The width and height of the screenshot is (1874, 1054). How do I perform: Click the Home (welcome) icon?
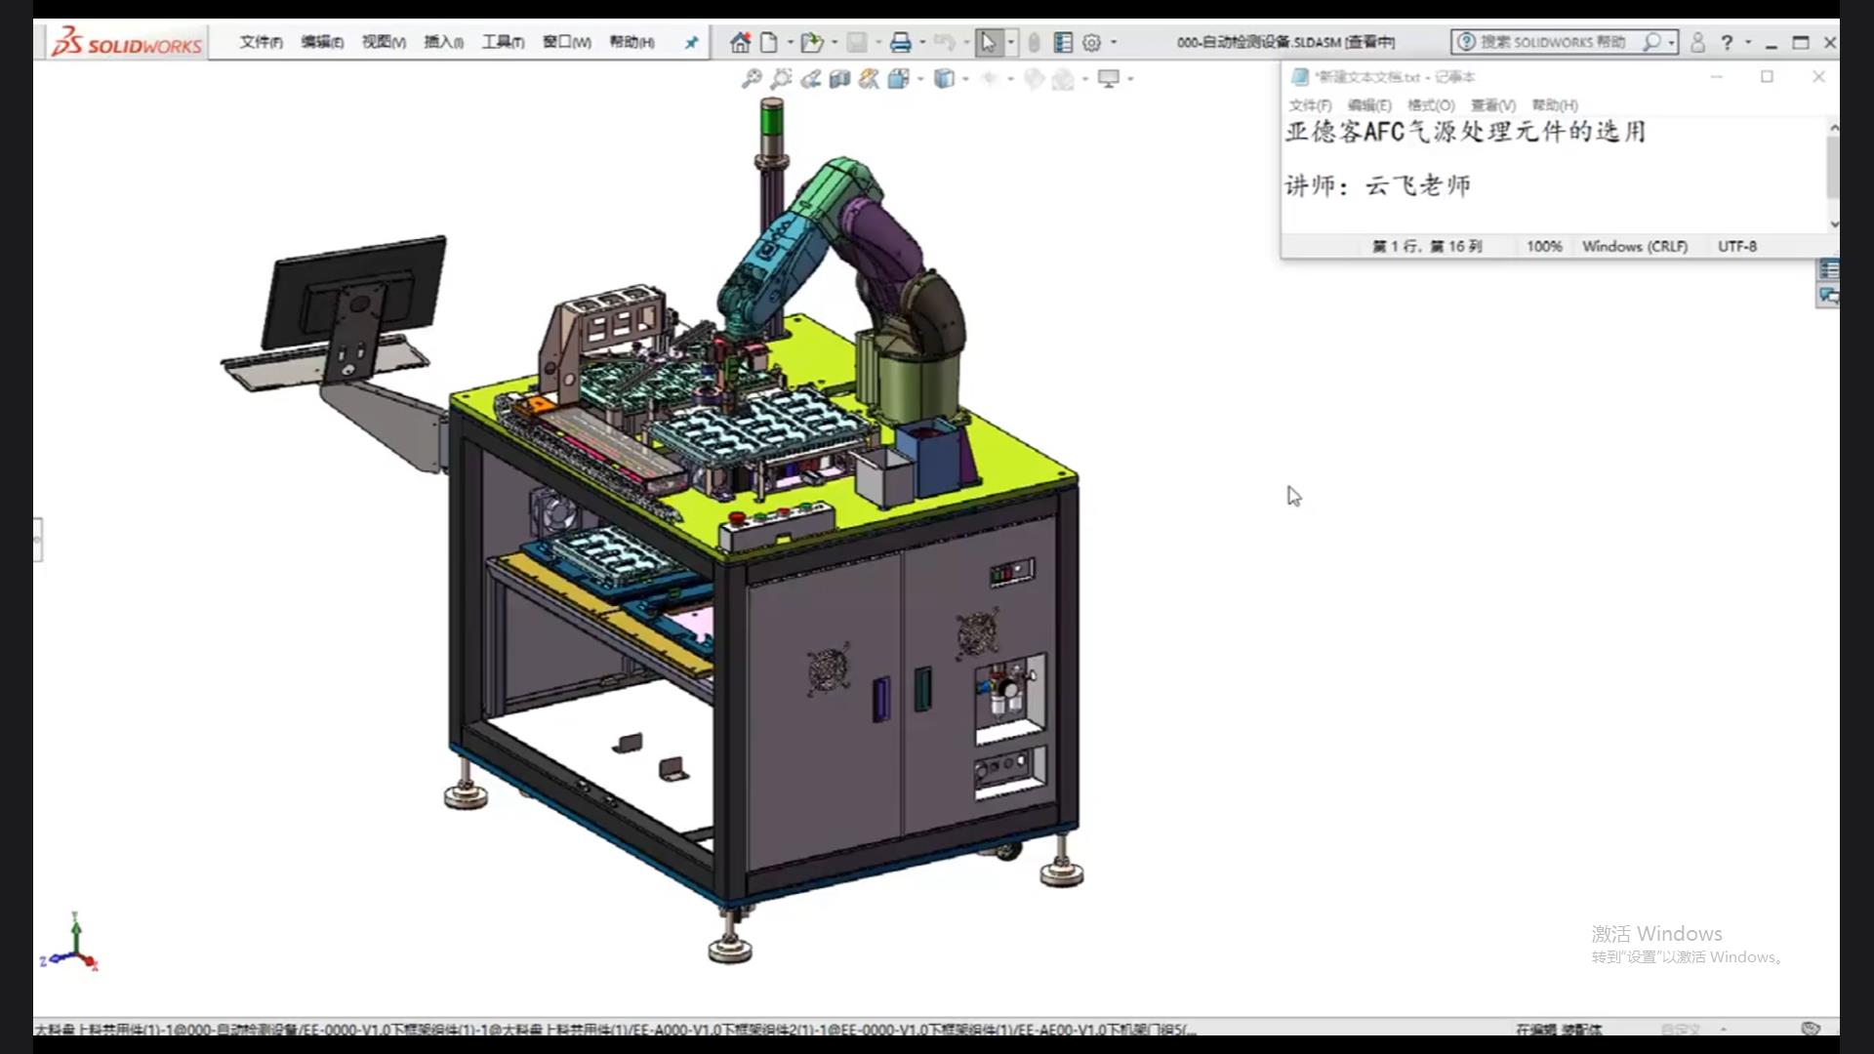click(740, 42)
